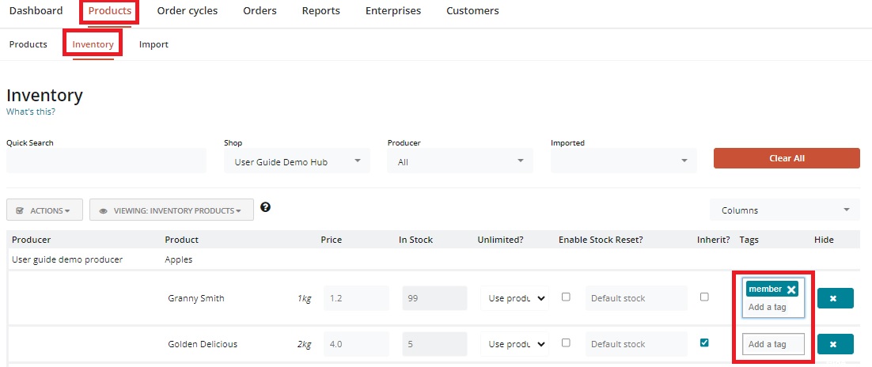Viewport: 872px width, 367px height.
Task: Open the Import sub-tab
Action: click(x=154, y=44)
